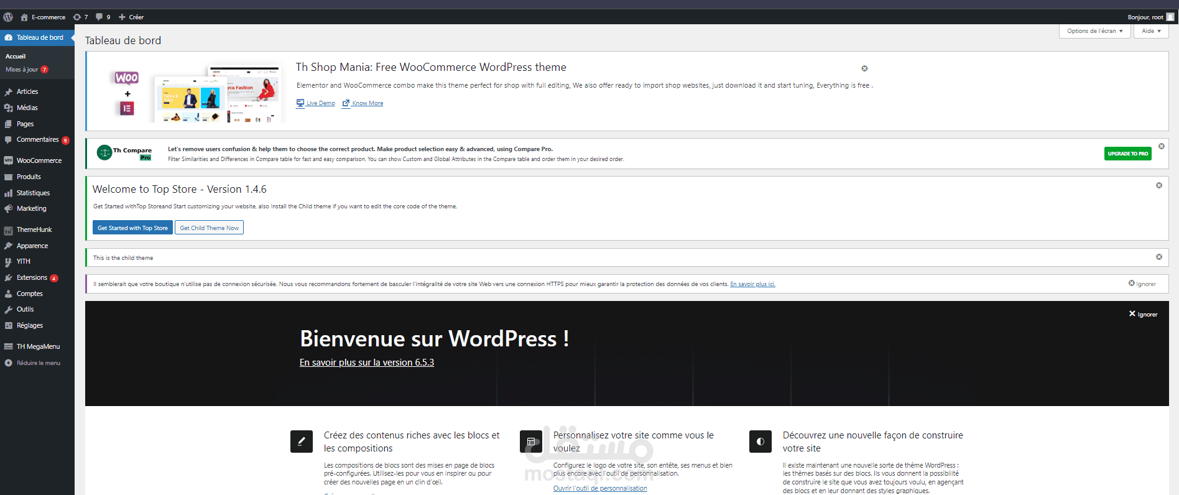Open the Live Demo link
The image size is (1179, 495).
(x=316, y=103)
